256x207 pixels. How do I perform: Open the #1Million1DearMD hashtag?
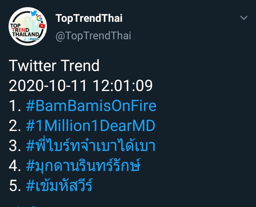pyautogui.click(x=91, y=126)
